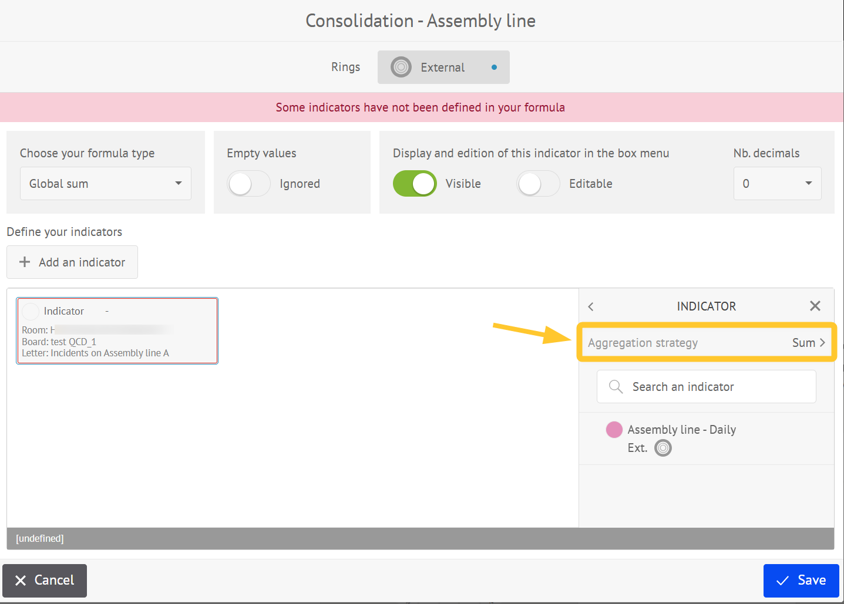Viewport: 844px width, 604px height.
Task: Click the magnifier icon in indicator search
Action: tap(616, 386)
